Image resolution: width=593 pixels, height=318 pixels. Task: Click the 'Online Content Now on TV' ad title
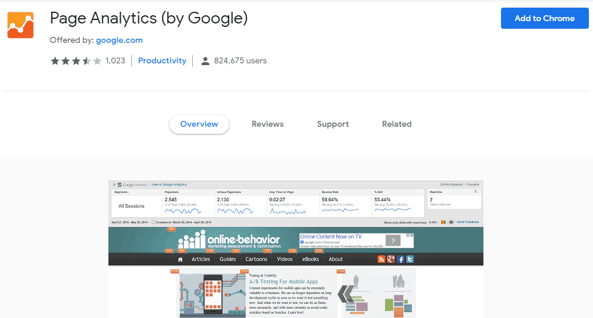pyautogui.click(x=331, y=236)
